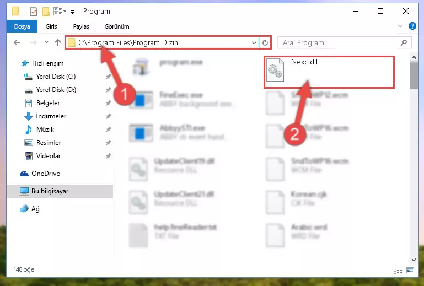Screen dimensions: 424x286
Task: Click the Ara: Program search box
Action: point(345,43)
